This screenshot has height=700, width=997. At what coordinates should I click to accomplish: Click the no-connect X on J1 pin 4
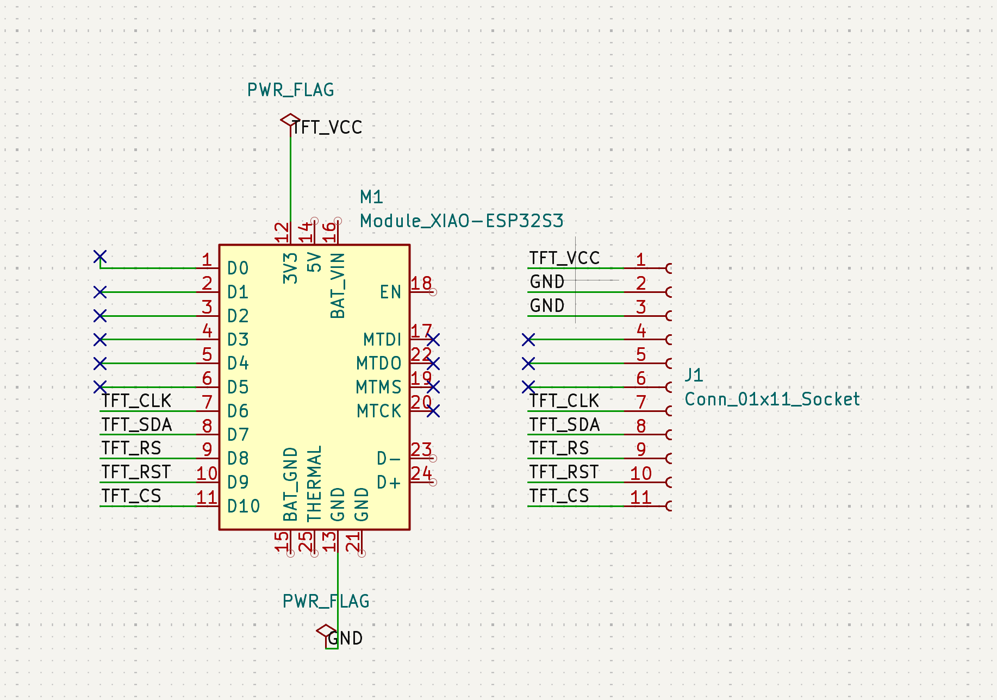coord(528,340)
